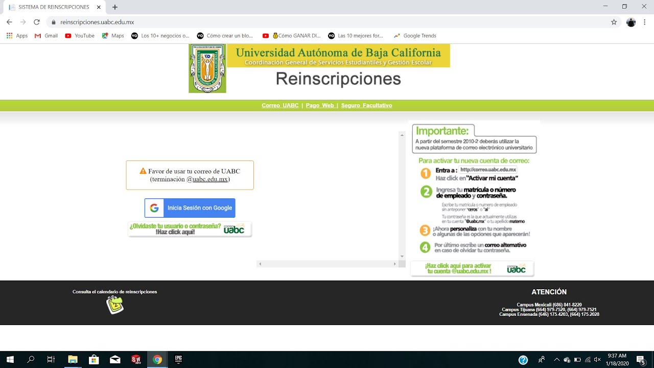Close the SISTEMA DE REINSCRIPCIONES tab

(x=100, y=7)
